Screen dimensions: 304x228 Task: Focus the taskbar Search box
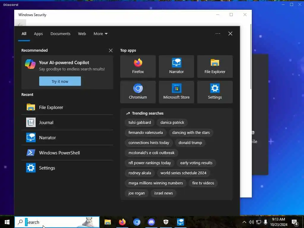coord(57,222)
